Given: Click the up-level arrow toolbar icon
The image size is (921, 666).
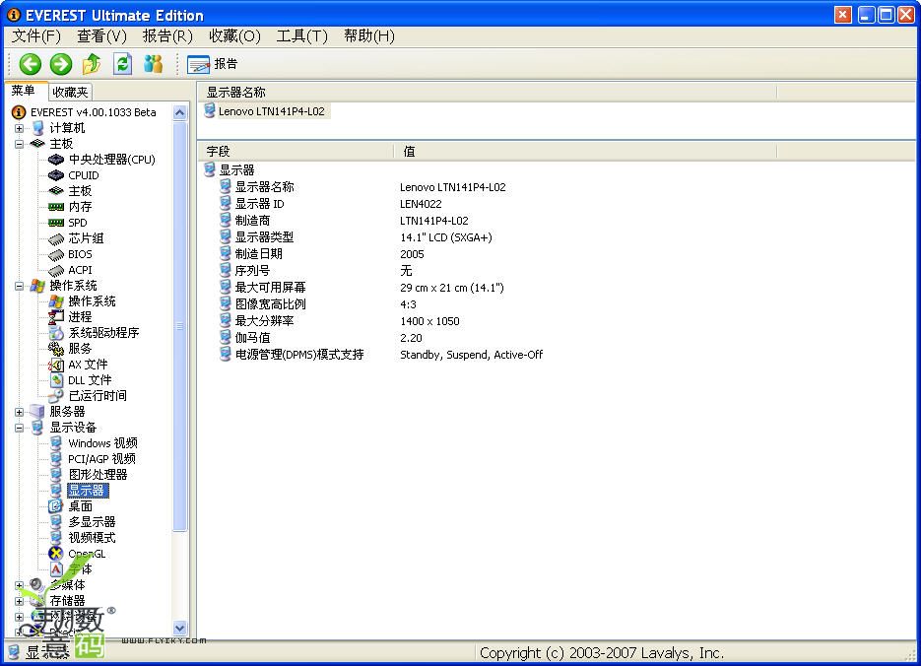Looking at the screenshot, I should 91,64.
